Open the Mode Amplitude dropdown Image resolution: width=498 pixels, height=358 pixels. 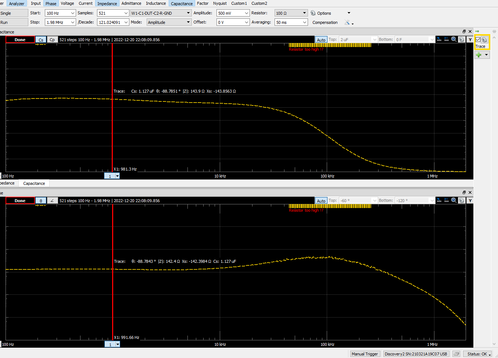tap(188, 22)
